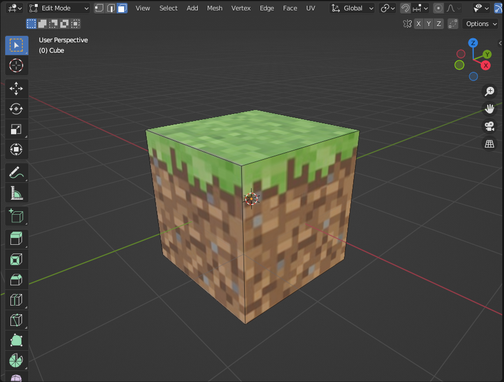Toggle proportional editing
Image resolution: width=504 pixels, height=382 pixels.
click(438, 8)
